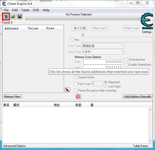Click the save floppy disk icon
155x150 pixels.
20,16
